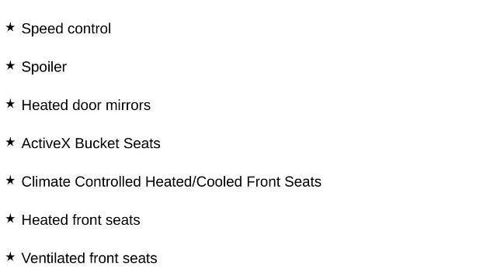The image size is (497, 279).
Task: Click the Climate Controlled Heated/Cooled Front Seats line
Action: click(x=172, y=181)
